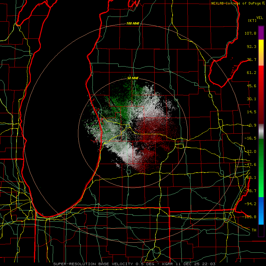
Task: Click the -94.2 velocity scale value
Action: point(250,204)
